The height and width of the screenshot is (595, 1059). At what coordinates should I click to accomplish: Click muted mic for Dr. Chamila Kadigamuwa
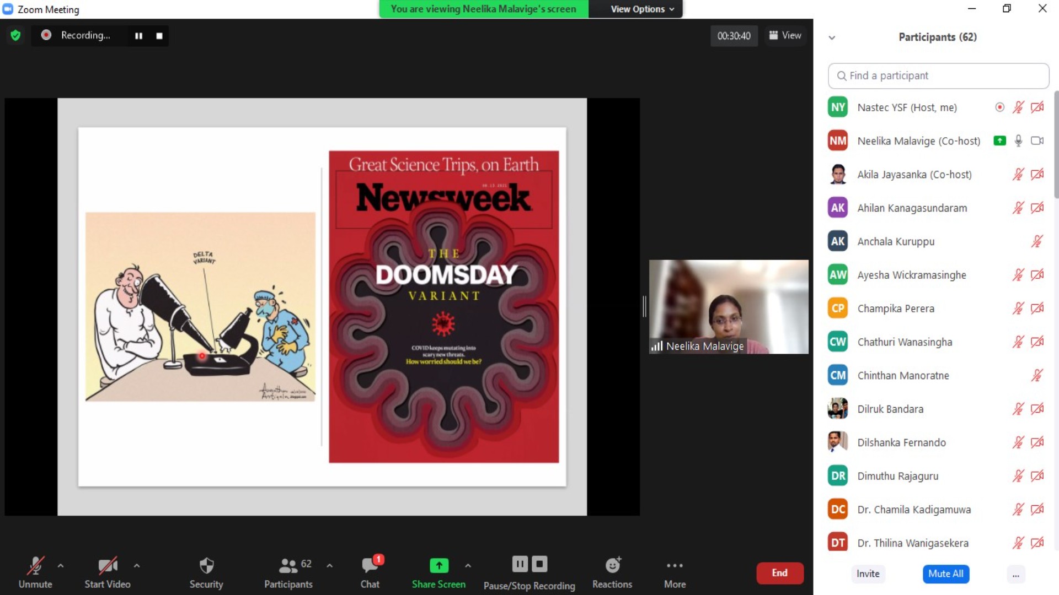[1018, 510]
